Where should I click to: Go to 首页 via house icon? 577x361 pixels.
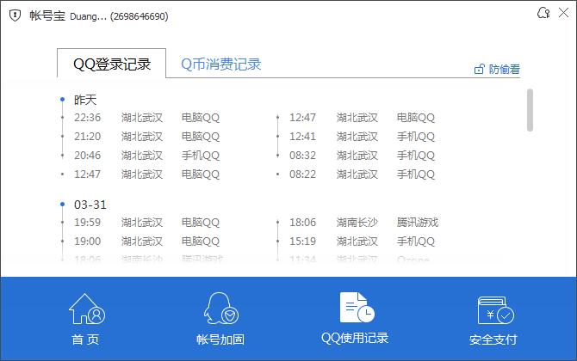[x=87, y=309]
